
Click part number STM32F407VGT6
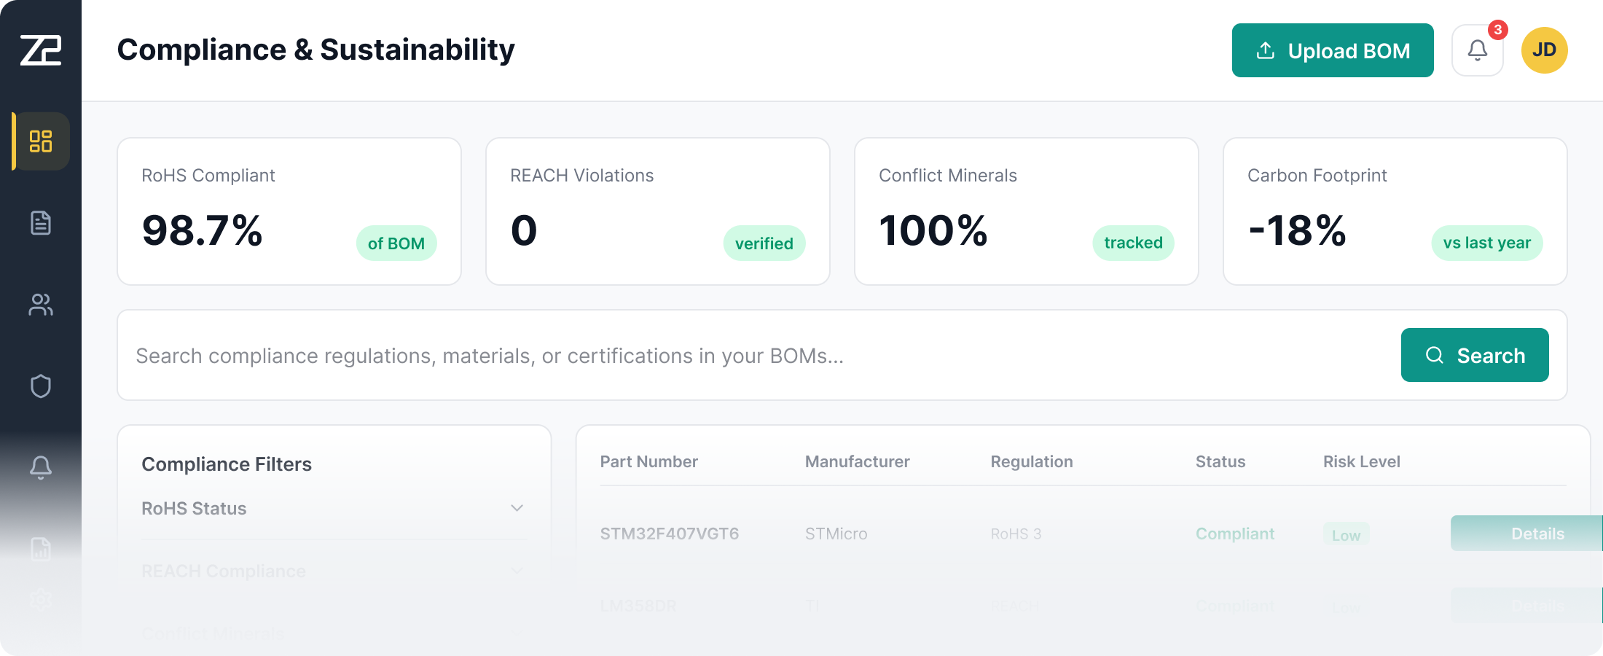[669, 534]
